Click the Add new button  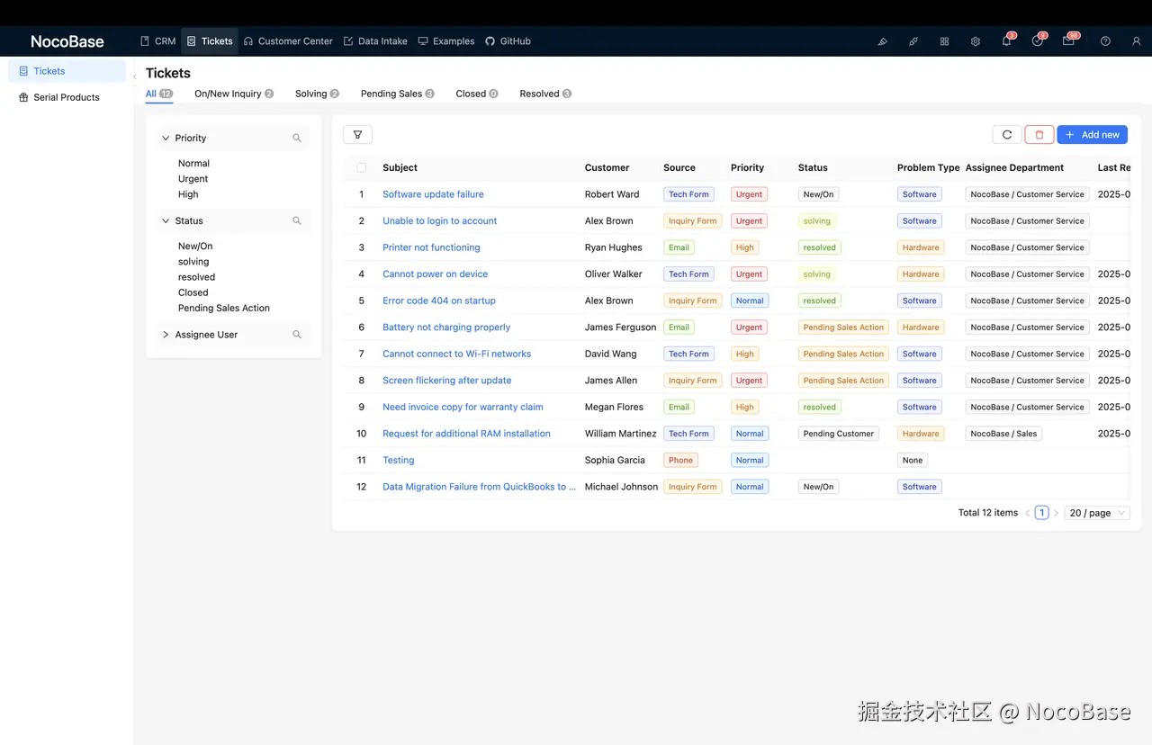(x=1092, y=134)
